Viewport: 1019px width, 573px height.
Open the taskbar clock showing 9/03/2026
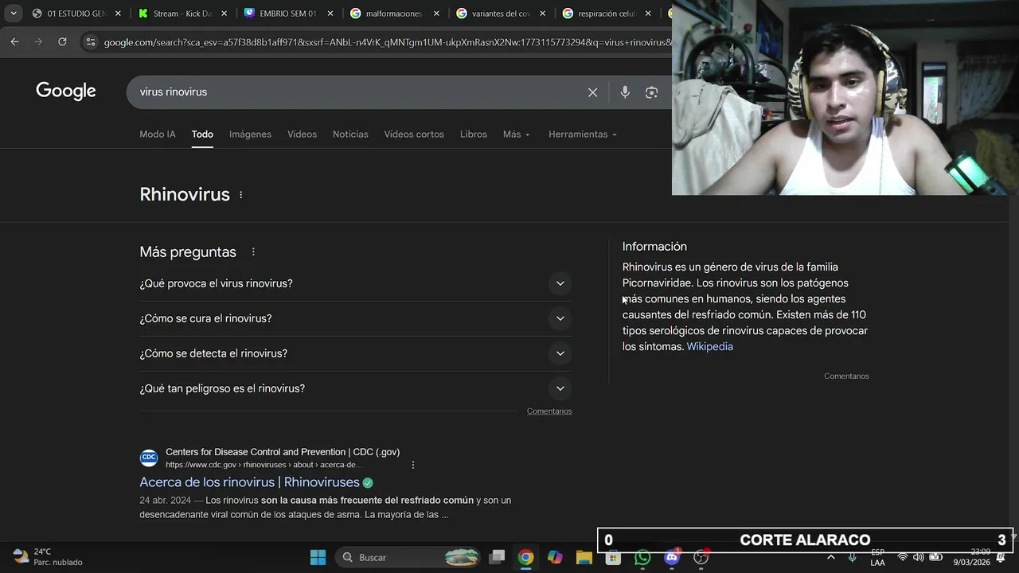[x=971, y=557]
